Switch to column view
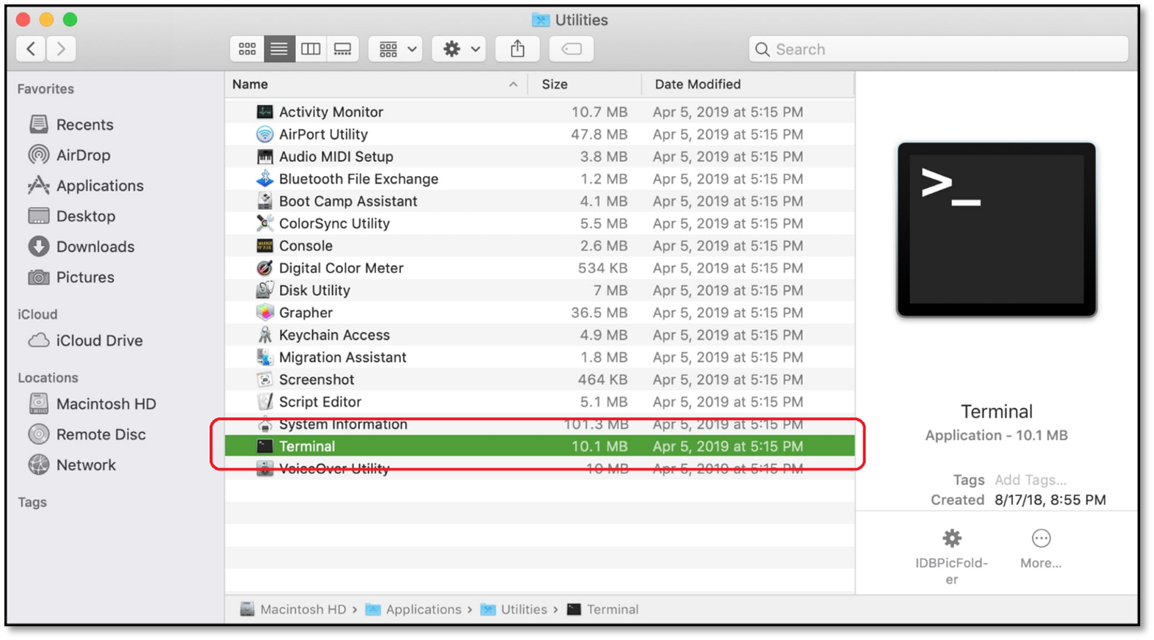 pyautogui.click(x=311, y=49)
